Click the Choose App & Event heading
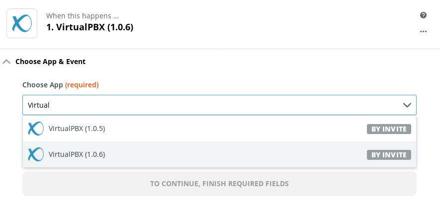Screen dimensions: 440x203 (51, 62)
